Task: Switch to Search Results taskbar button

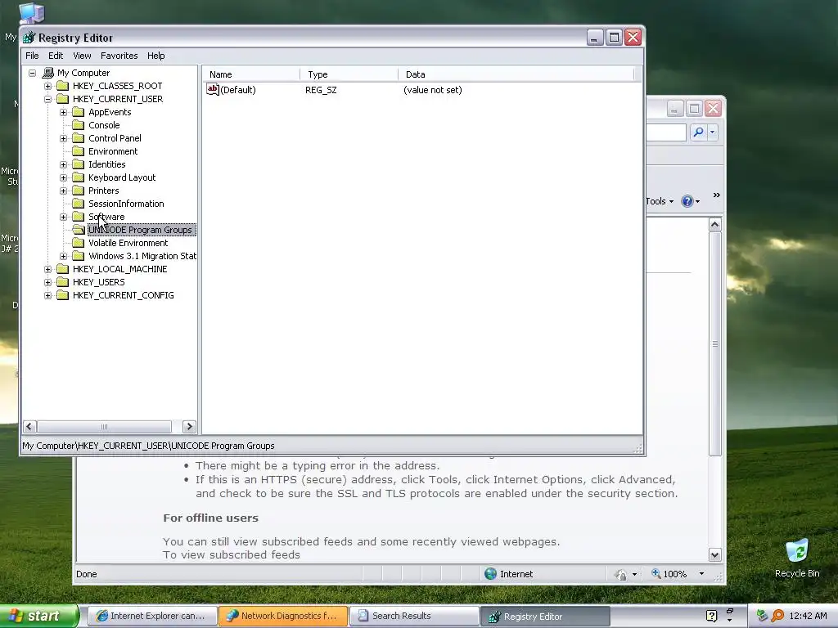Action: [x=414, y=616]
